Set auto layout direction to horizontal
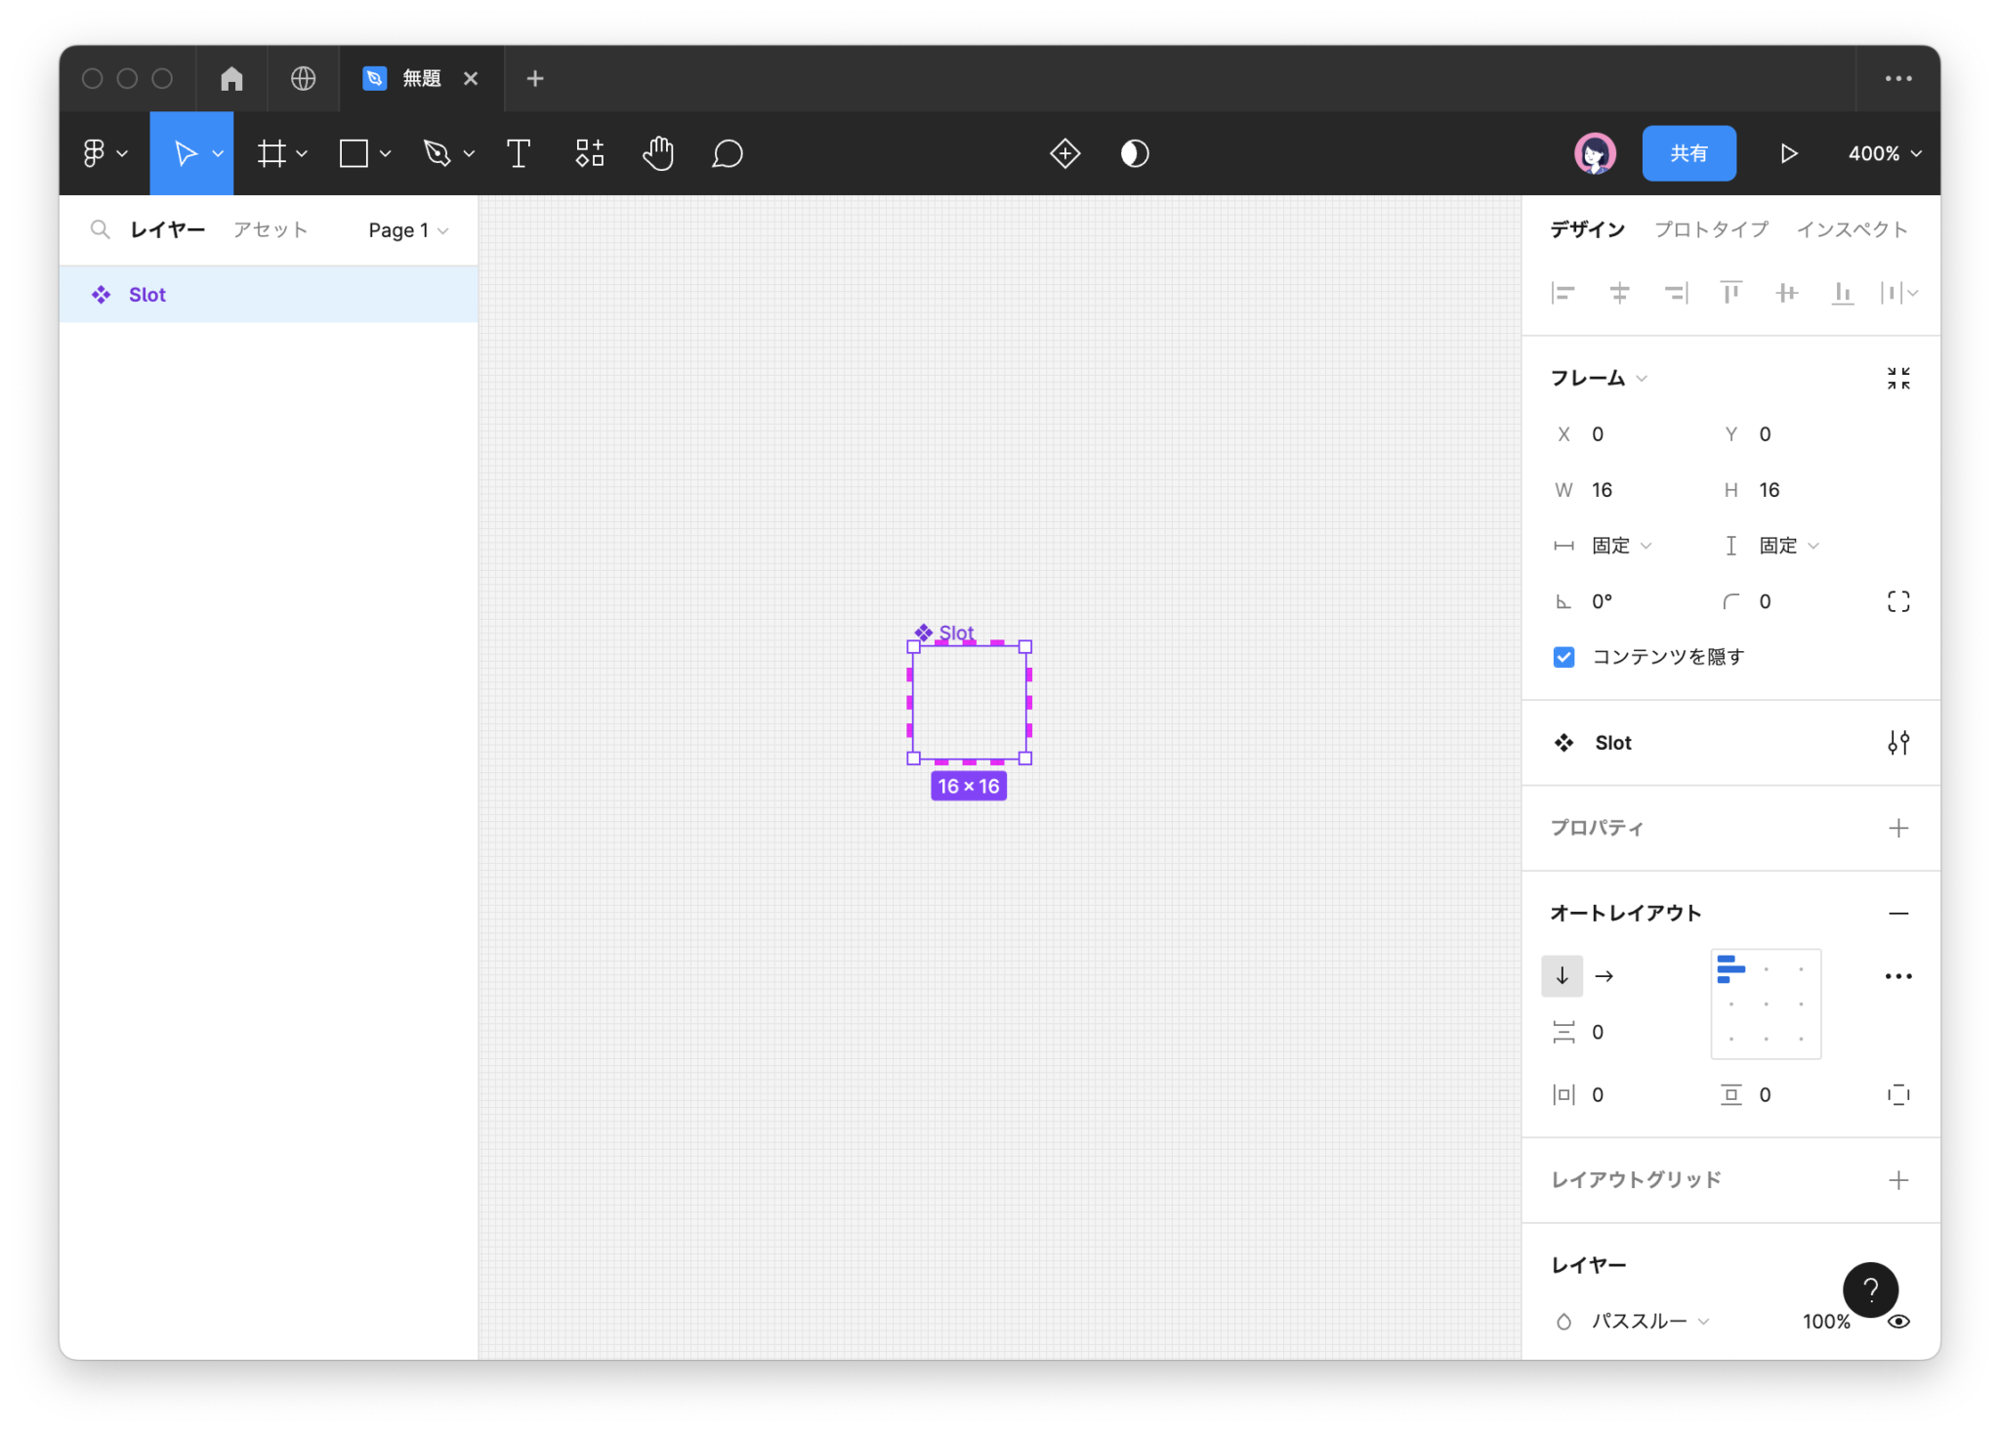The image size is (2000, 1433). click(1604, 976)
